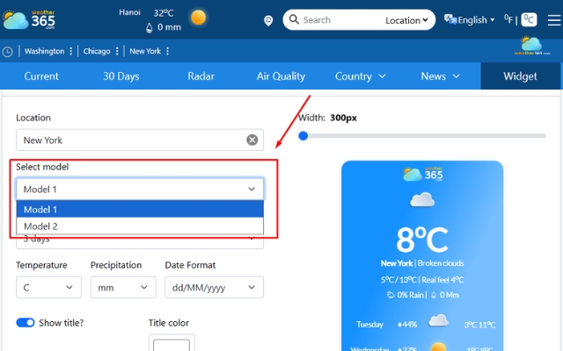Screen dimensions: 563x351
Task: Switch the temperature unit to Celsius
Action: (529, 19)
